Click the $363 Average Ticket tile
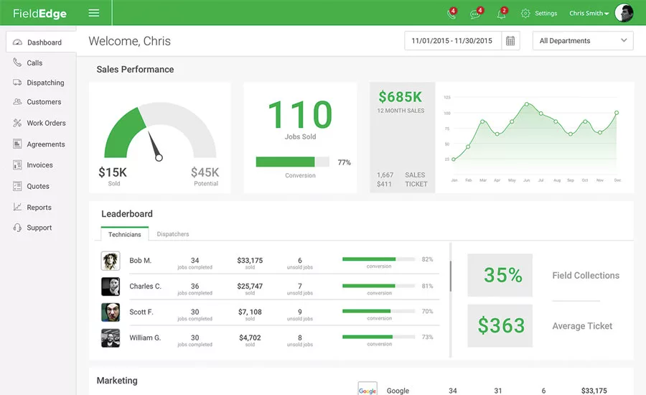646x395 pixels. [x=500, y=326]
